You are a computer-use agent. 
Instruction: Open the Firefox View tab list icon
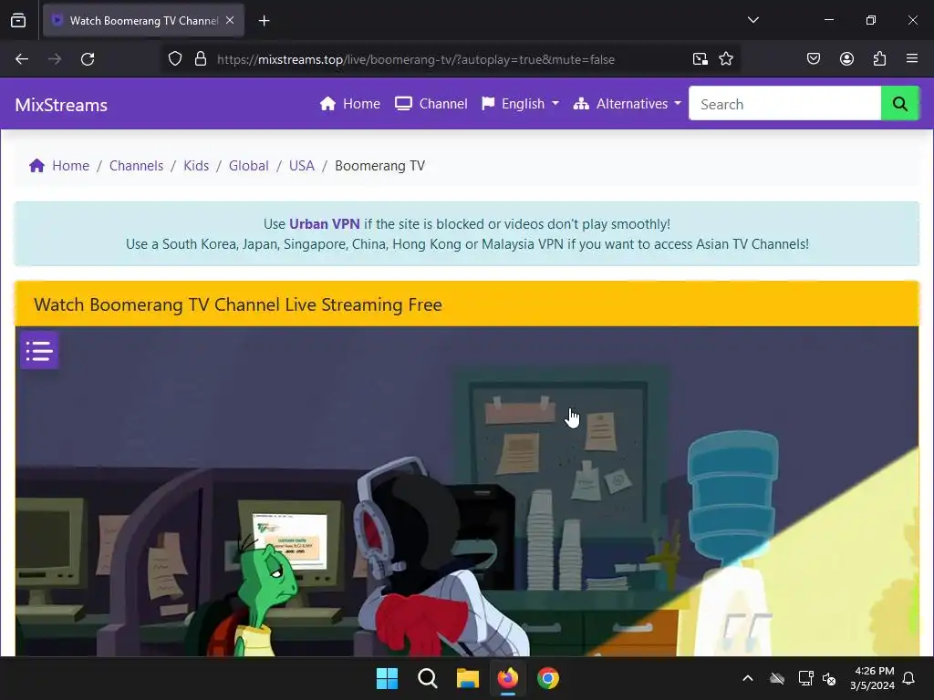tap(18, 20)
